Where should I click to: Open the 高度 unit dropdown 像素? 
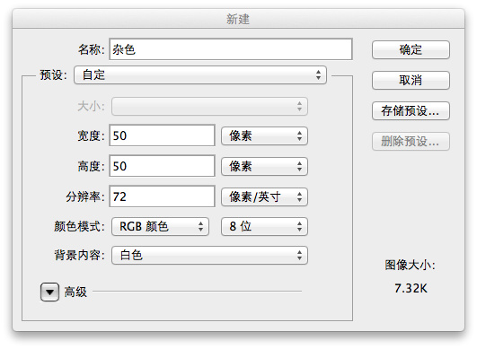point(264,166)
